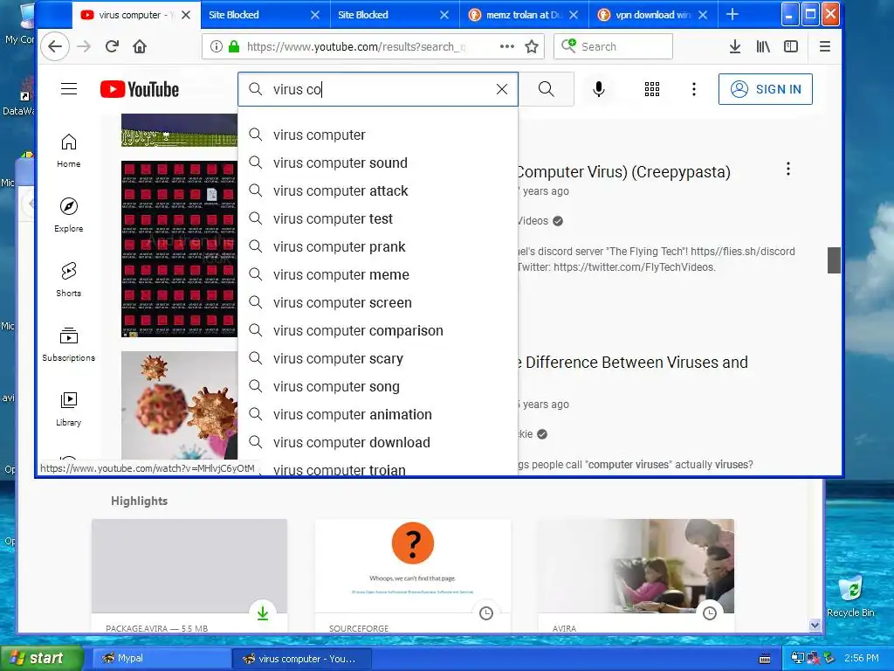Select suggestion 'virus computer sound'

tap(378, 163)
